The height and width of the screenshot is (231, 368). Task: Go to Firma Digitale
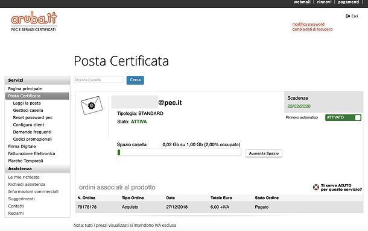[22, 147]
